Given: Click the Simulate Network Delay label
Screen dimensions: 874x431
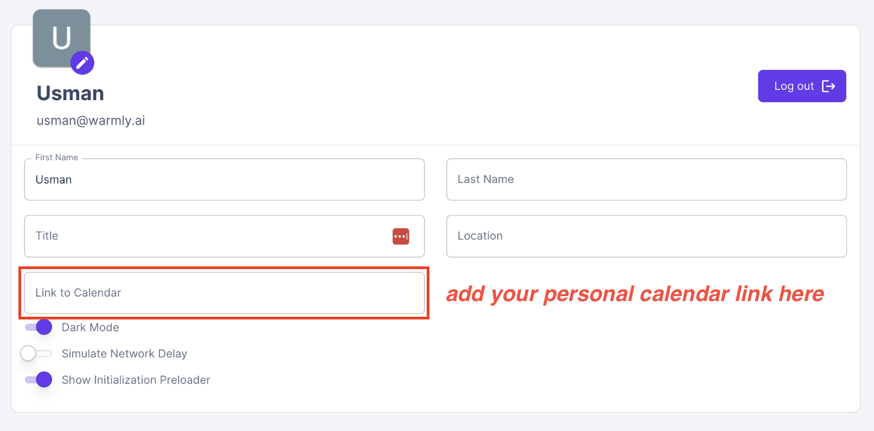Looking at the screenshot, I should tap(124, 354).
